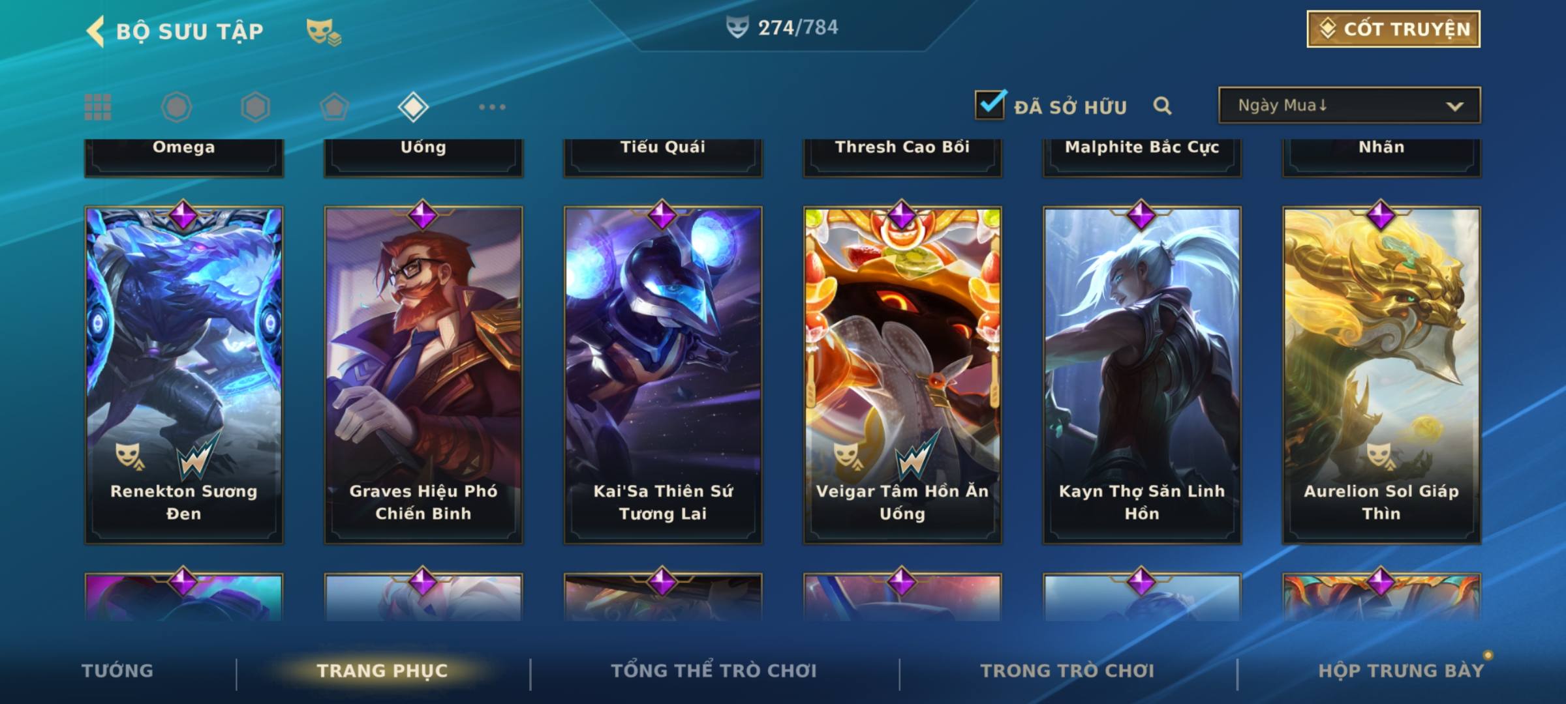
Task: Open the mask with coins icon
Action: tap(324, 32)
